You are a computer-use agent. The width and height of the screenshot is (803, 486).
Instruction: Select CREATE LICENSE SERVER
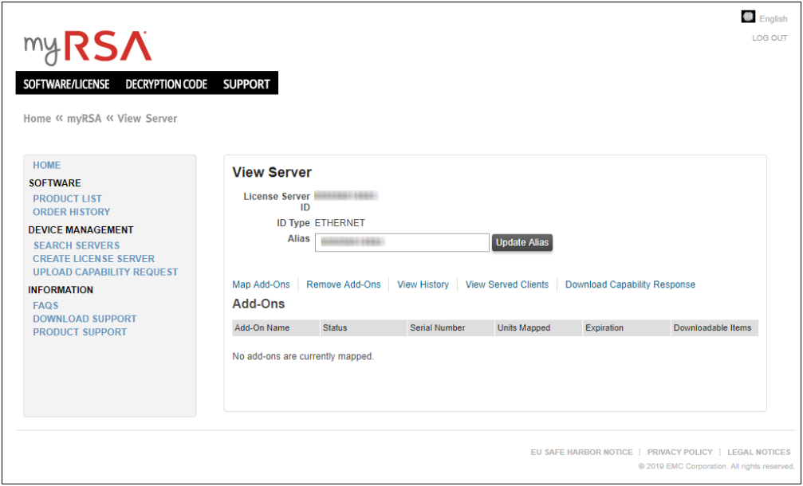point(93,259)
